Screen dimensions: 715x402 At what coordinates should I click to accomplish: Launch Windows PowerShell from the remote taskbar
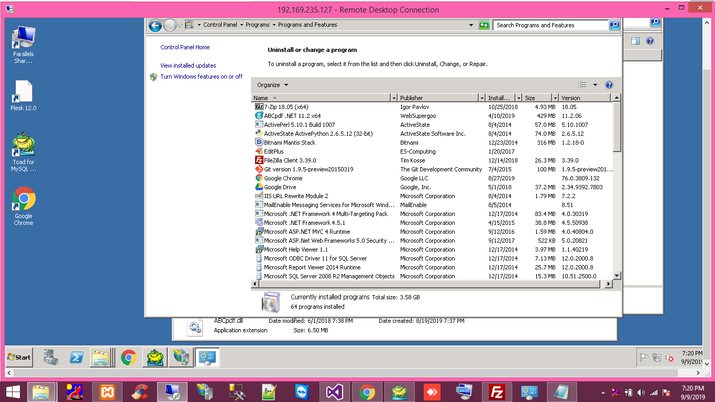(x=76, y=357)
